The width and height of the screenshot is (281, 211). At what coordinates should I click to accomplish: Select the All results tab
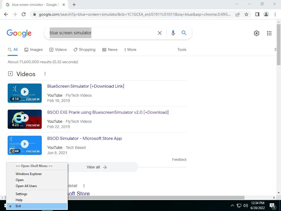[x=13, y=50]
